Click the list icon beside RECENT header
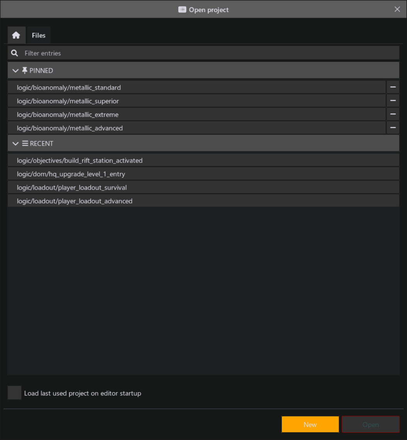407x440 pixels. pyautogui.click(x=25, y=143)
